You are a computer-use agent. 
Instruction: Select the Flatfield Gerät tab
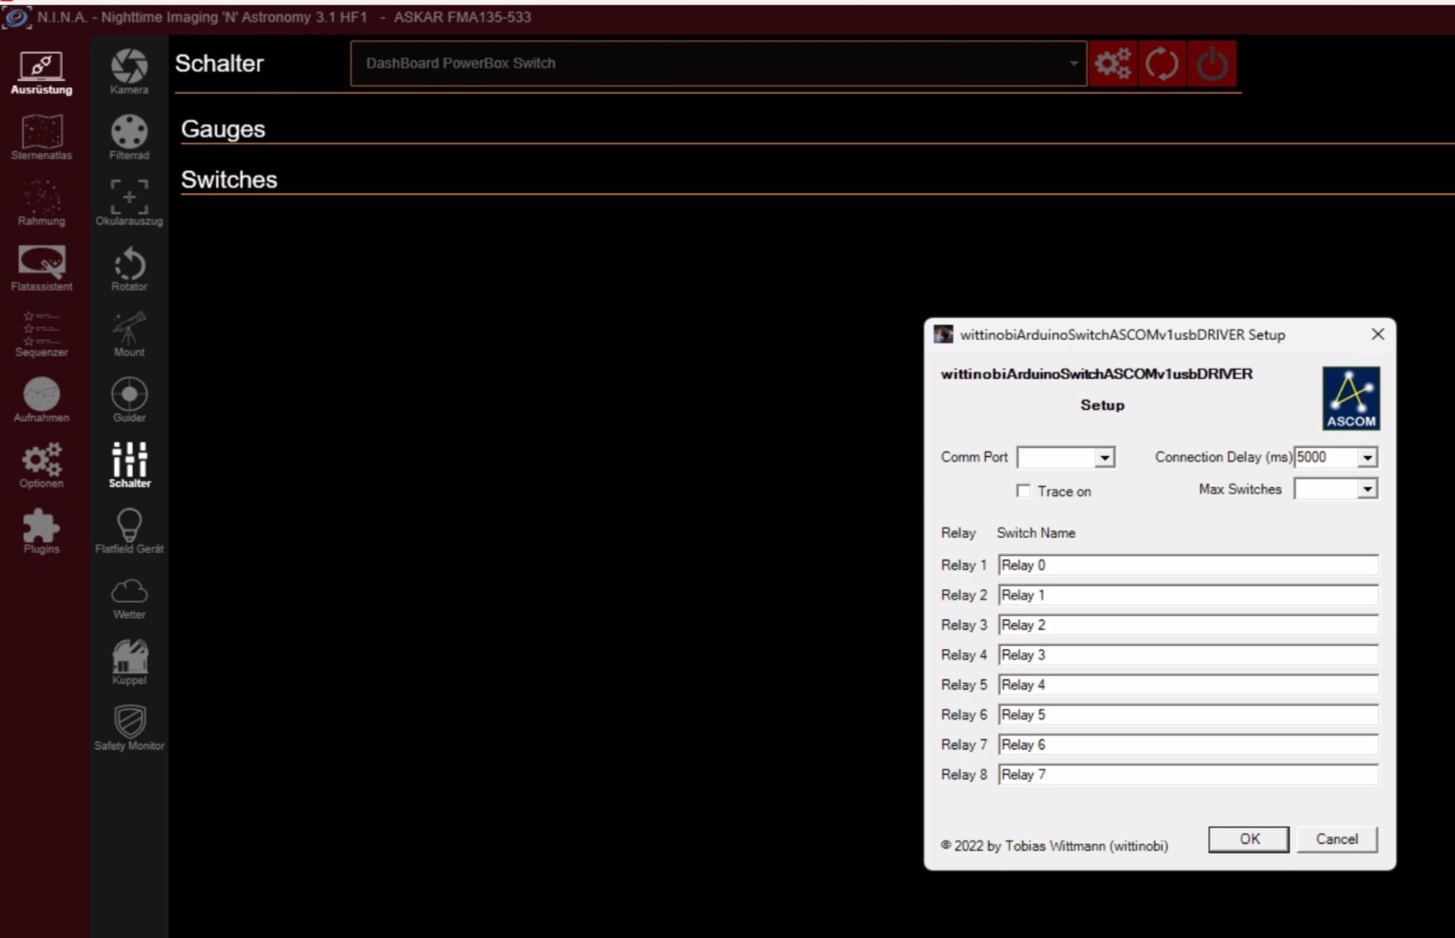[130, 531]
